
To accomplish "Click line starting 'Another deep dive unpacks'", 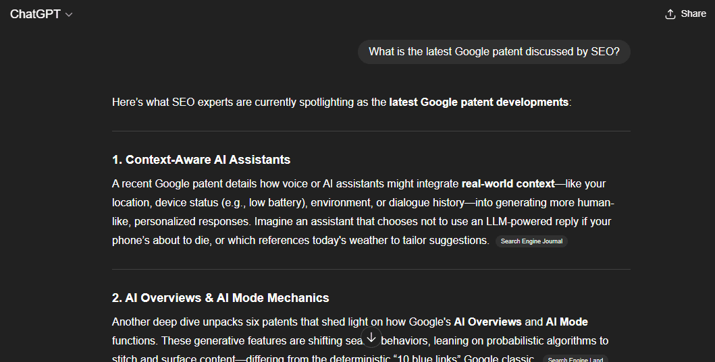I will (350, 322).
